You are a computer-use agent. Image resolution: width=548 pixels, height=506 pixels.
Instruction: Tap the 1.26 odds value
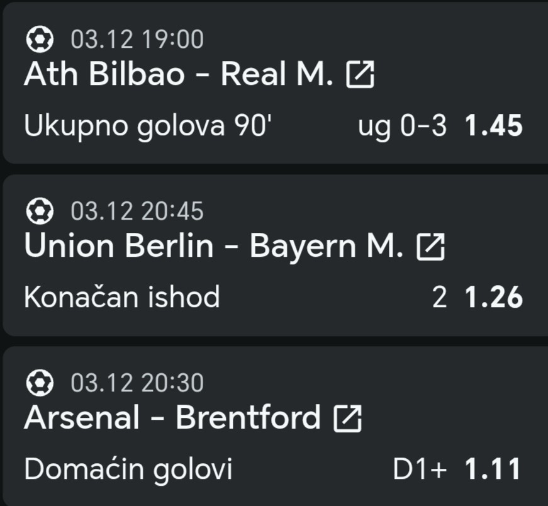[x=494, y=298]
